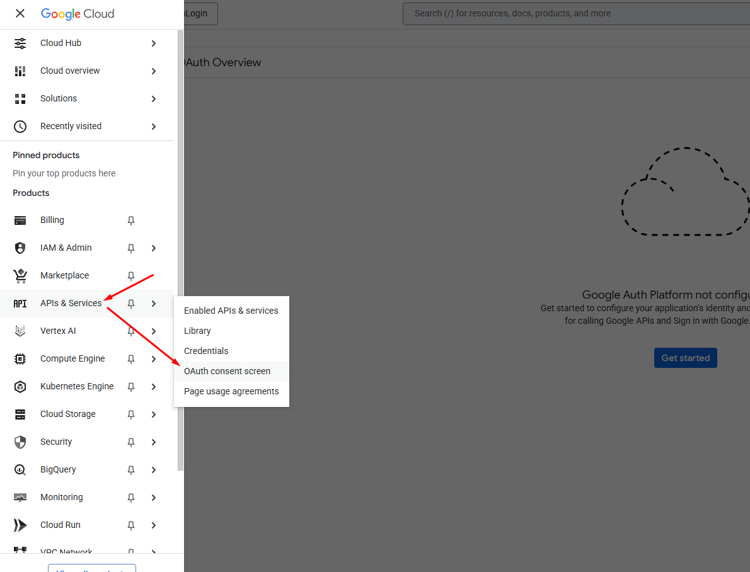750x572 pixels.
Task: Click the Marketplace cart icon
Action: click(20, 275)
